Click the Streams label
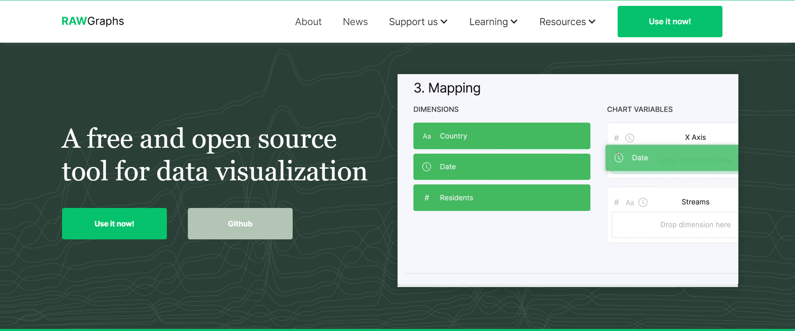795x331 pixels. 695,202
